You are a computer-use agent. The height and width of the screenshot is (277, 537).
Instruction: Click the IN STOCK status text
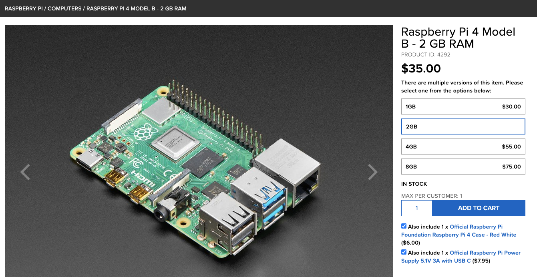pyautogui.click(x=414, y=184)
